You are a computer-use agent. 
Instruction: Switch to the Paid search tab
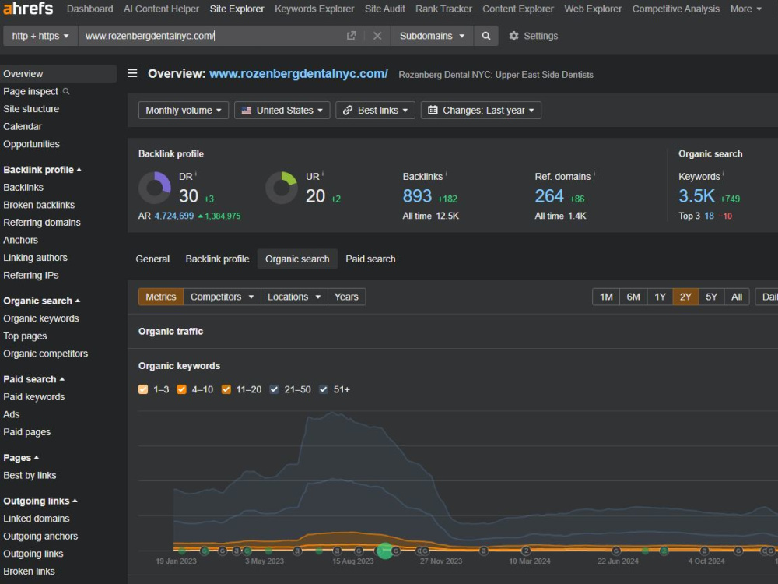pyautogui.click(x=370, y=259)
